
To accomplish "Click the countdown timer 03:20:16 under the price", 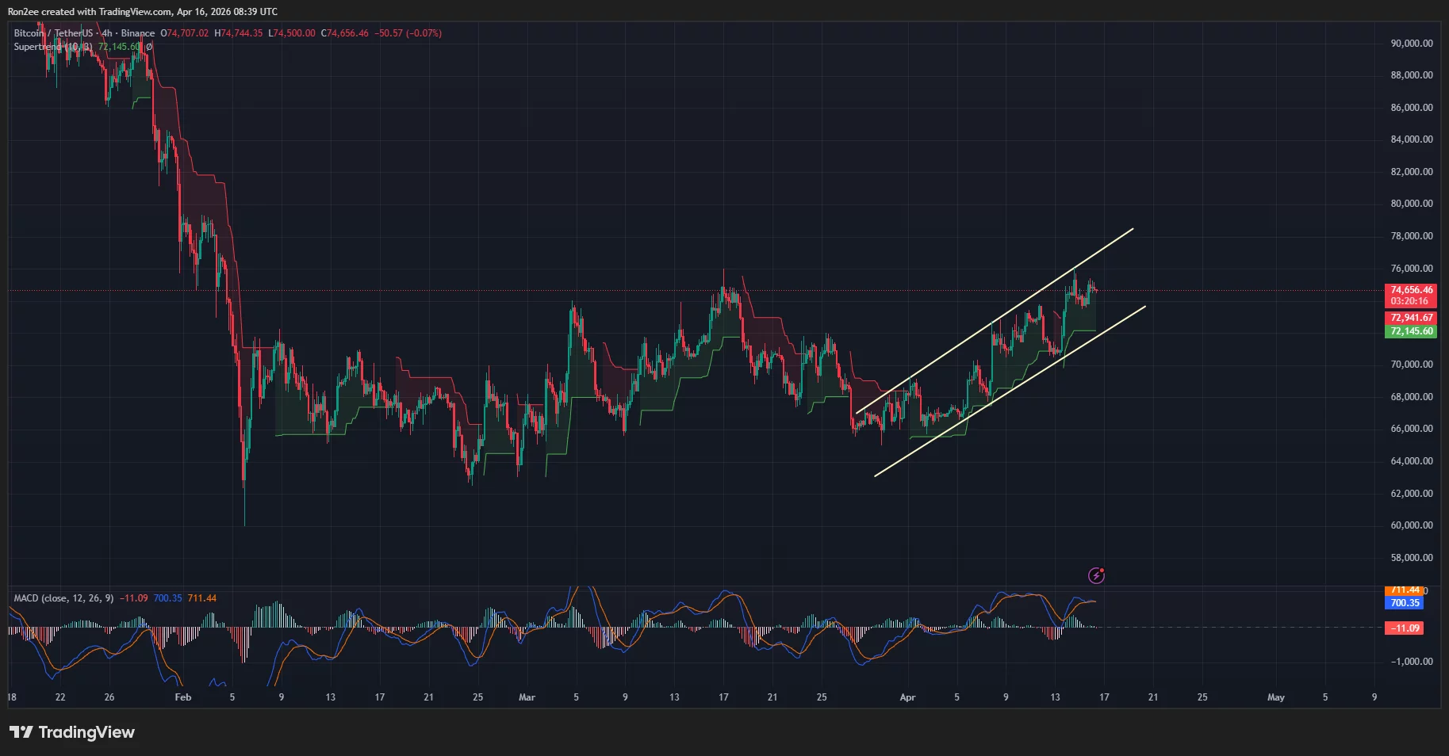I will 1411,301.
